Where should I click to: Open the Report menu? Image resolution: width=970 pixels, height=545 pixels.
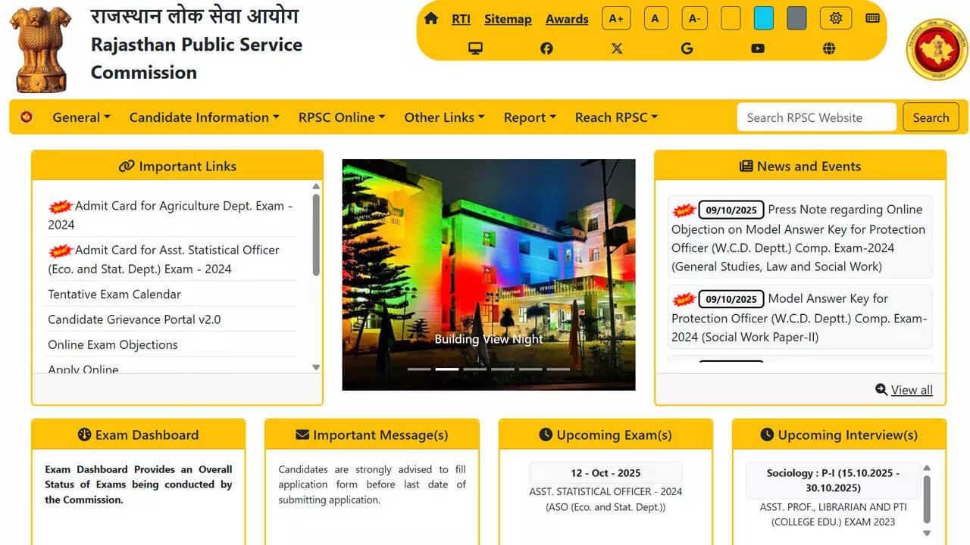pos(530,117)
